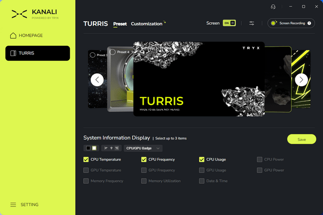Start Screen Recording
Screen dimensions: 323x215
(x=291, y=23)
